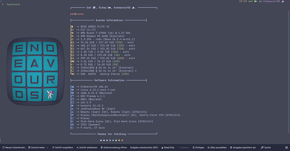
Task: Click the 1.3.296 - radv Mesa line
Action: coord(108,39)
